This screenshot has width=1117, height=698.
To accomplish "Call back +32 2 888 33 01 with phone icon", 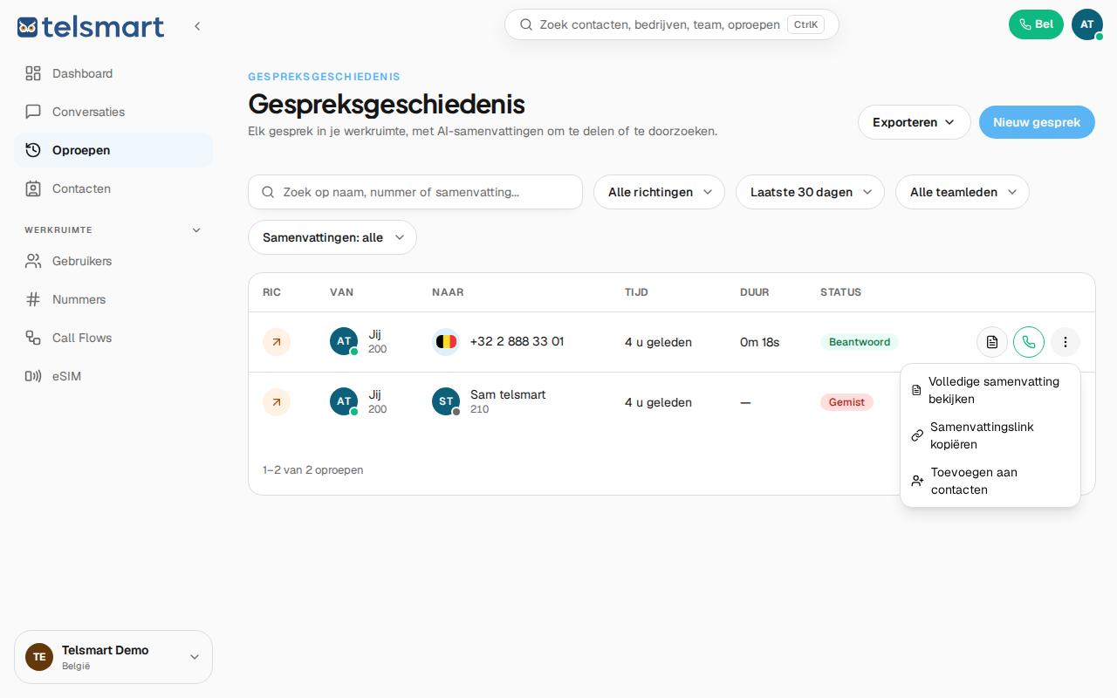I will (x=1029, y=342).
